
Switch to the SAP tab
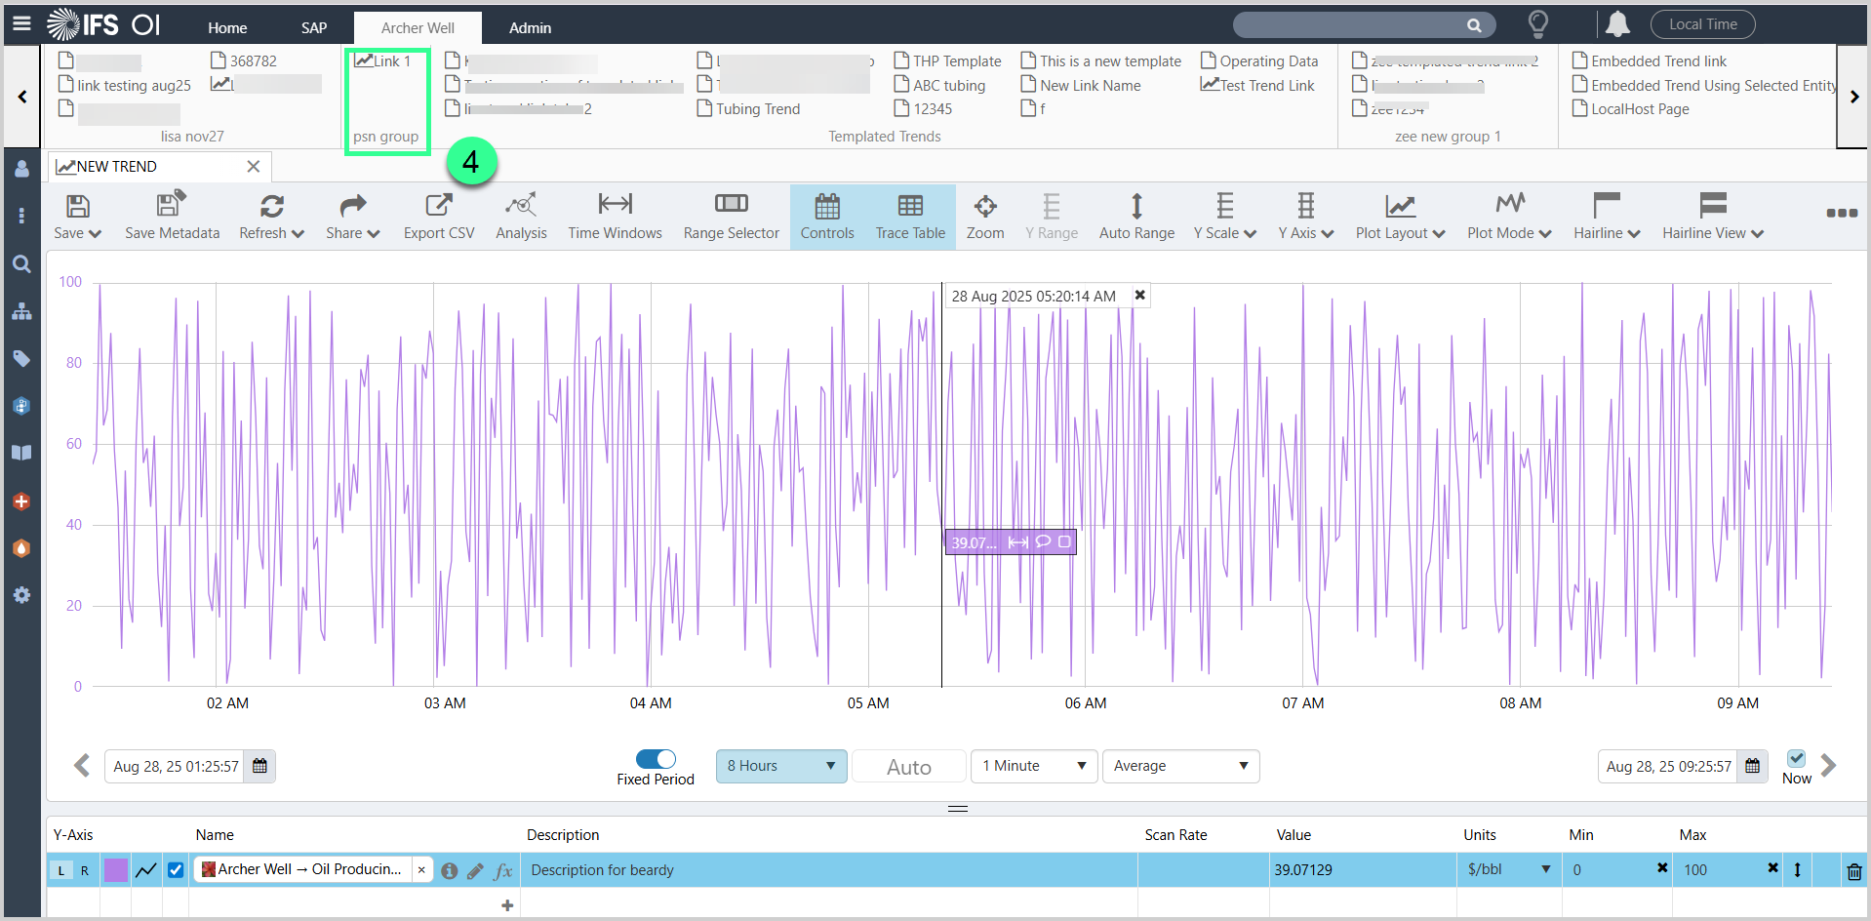(x=314, y=28)
